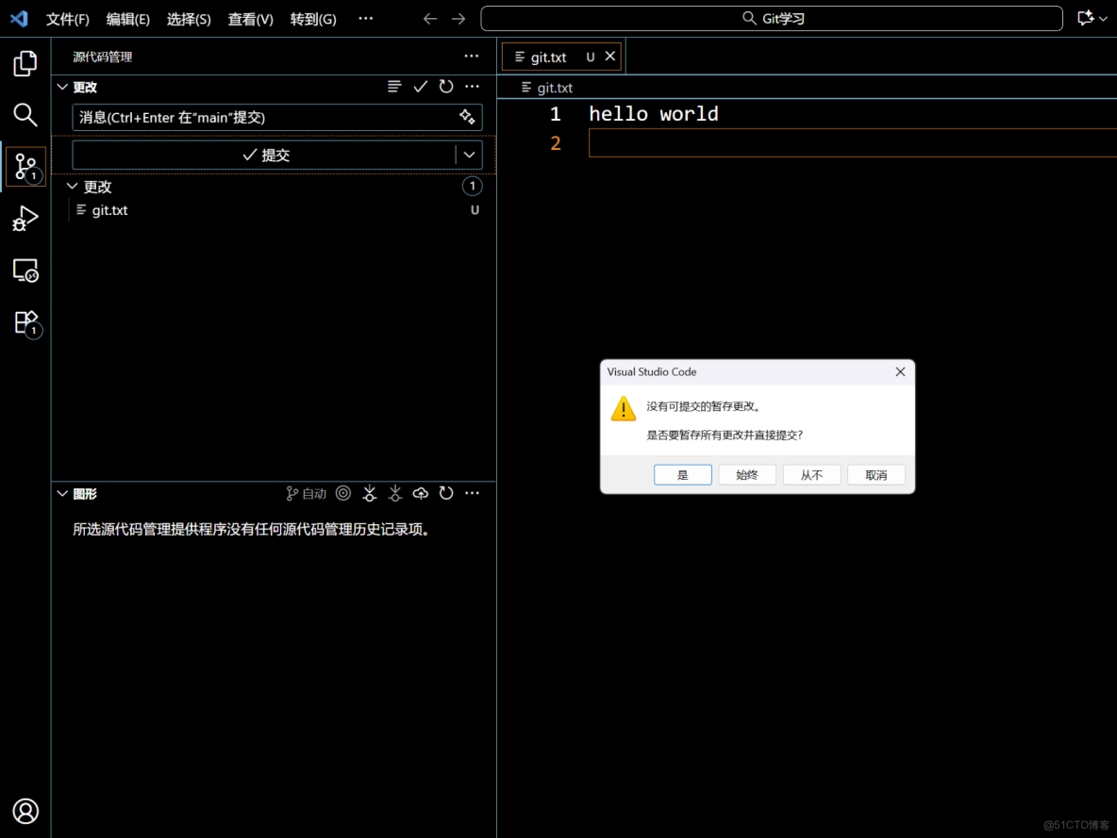Open the Run and Debug view
Screen dimensions: 1117x838
pos(25,218)
